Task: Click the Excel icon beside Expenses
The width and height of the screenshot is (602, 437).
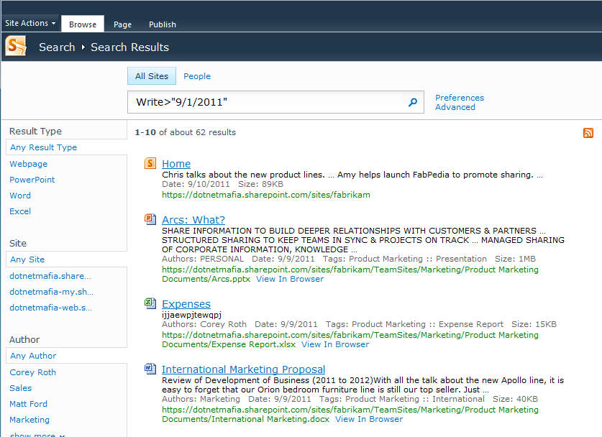Action: pos(150,303)
